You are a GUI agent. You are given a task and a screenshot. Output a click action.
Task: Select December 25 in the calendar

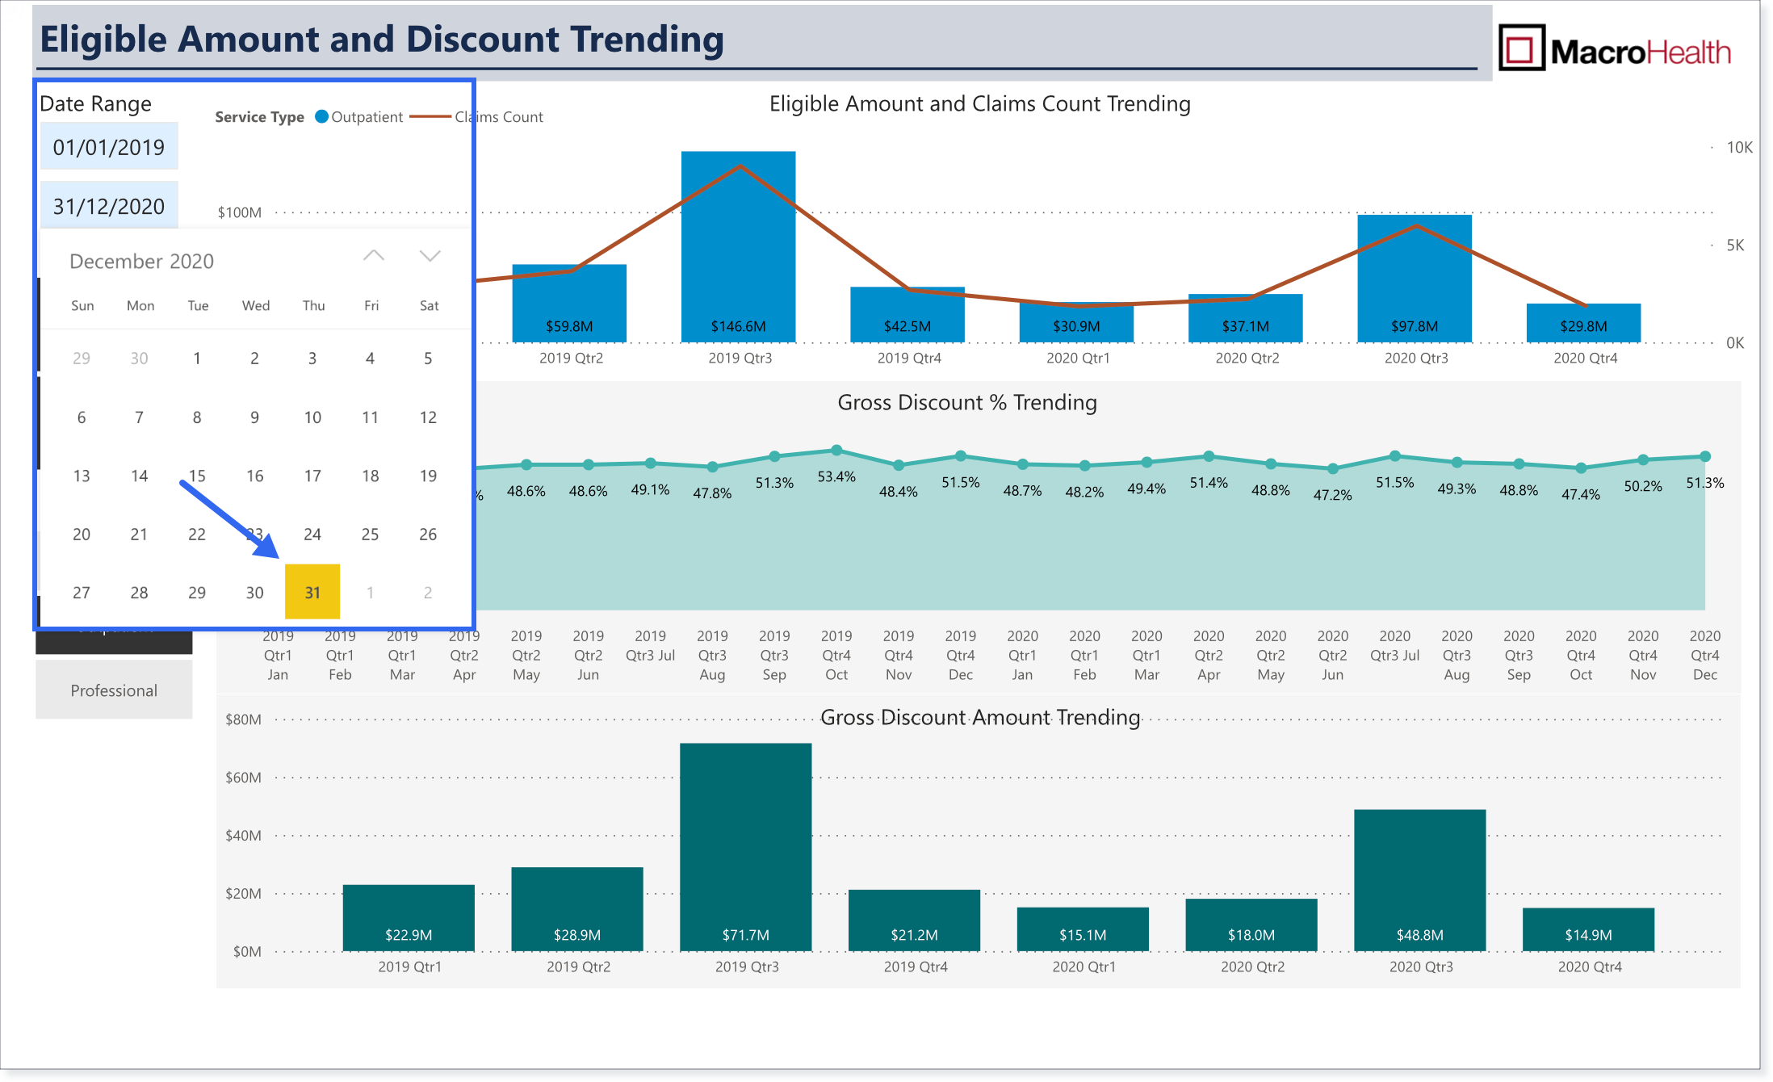(x=370, y=534)
